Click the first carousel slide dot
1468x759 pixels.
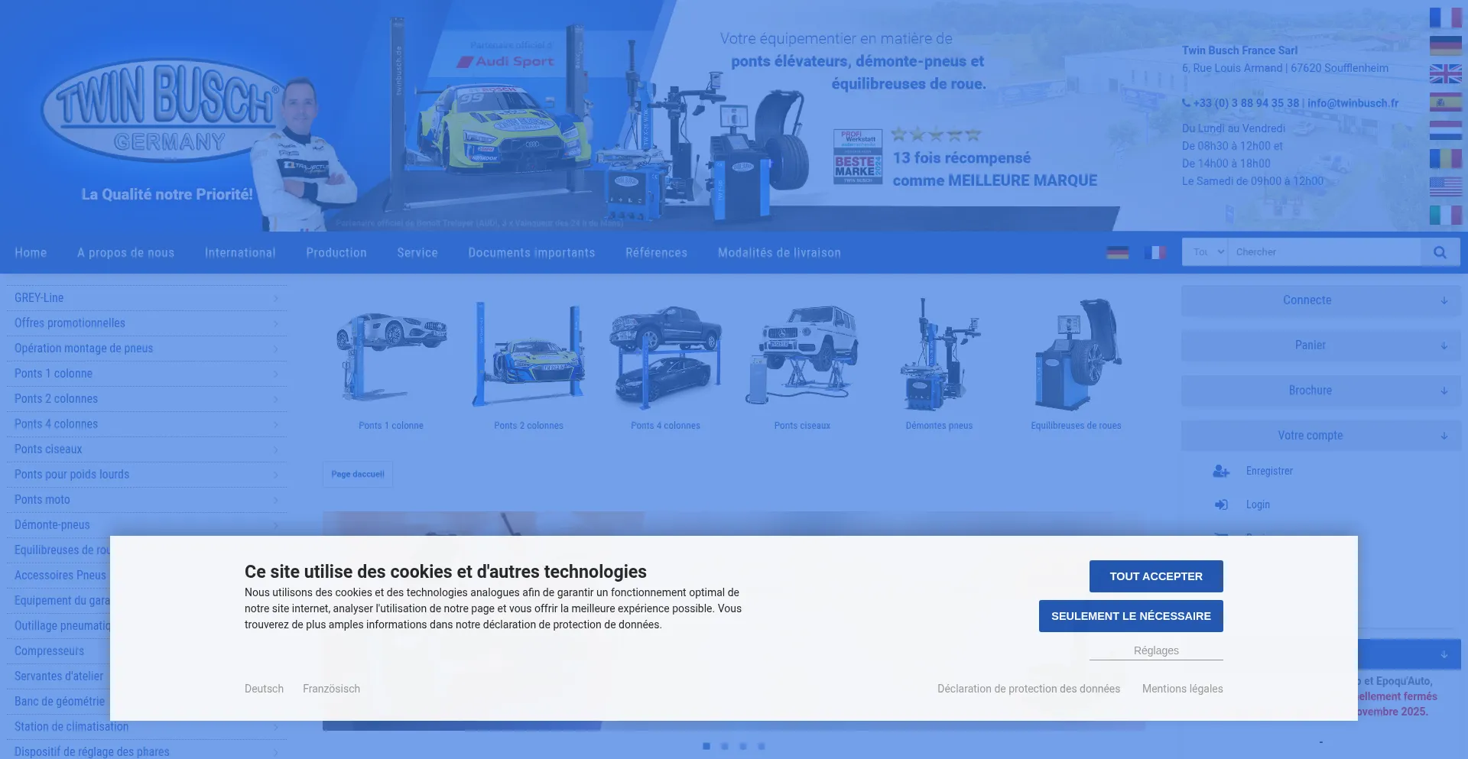[706, 746]
